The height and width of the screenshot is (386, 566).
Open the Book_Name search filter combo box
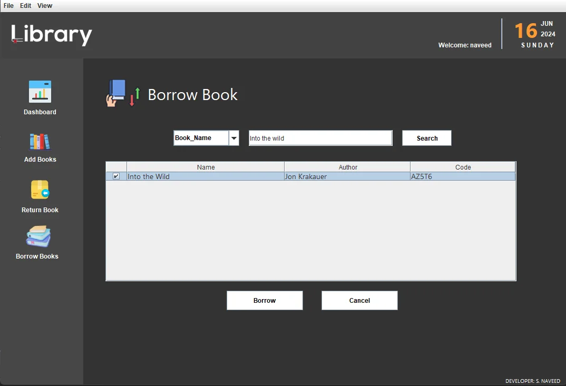pos(206,138)
